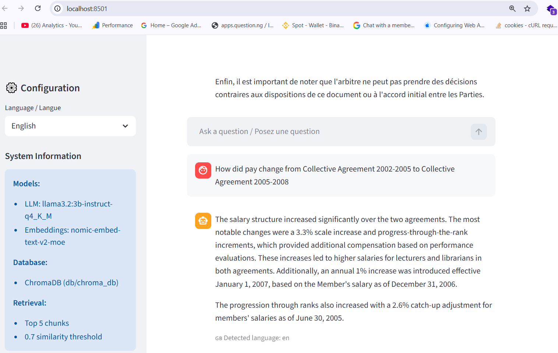Open the Language / Langue dropdown
This screenshot has width=558, height=353.
click(70, 126)
